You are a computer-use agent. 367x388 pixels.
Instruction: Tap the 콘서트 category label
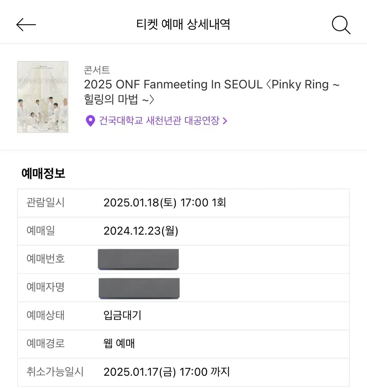click(97, 70)
